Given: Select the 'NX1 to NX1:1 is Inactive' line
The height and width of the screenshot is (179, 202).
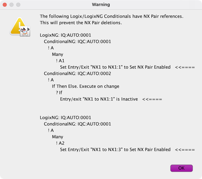Looking at the screenshot, I should point(99,99).
